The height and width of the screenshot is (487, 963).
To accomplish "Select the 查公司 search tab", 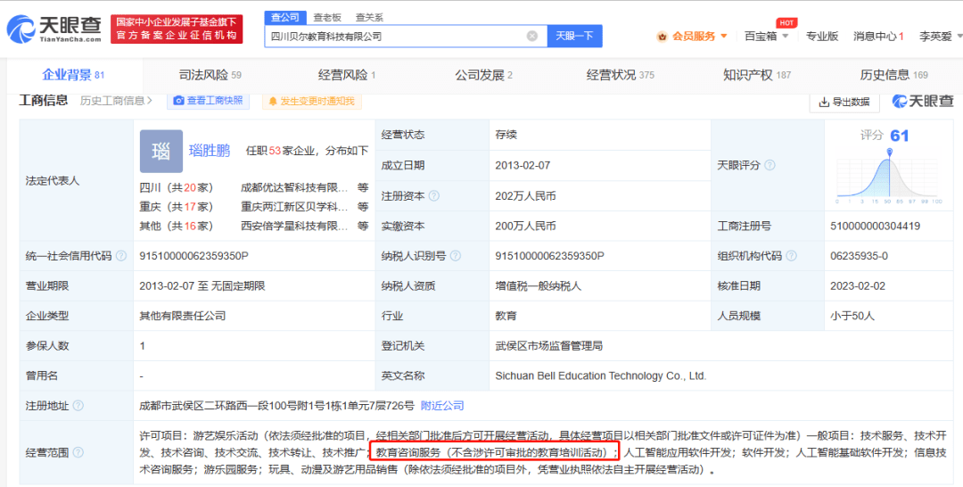I will click(284, 17).
